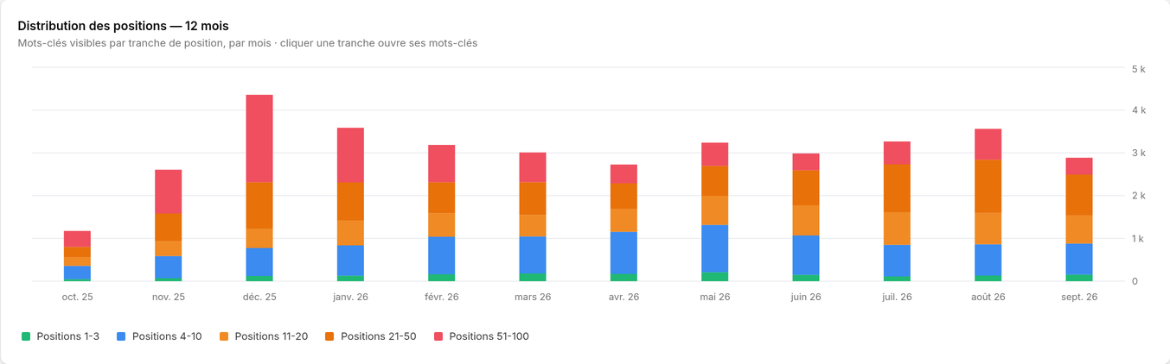Select the red 51-100 segment of août 26
1170x364 pixels.
(988, 145)
